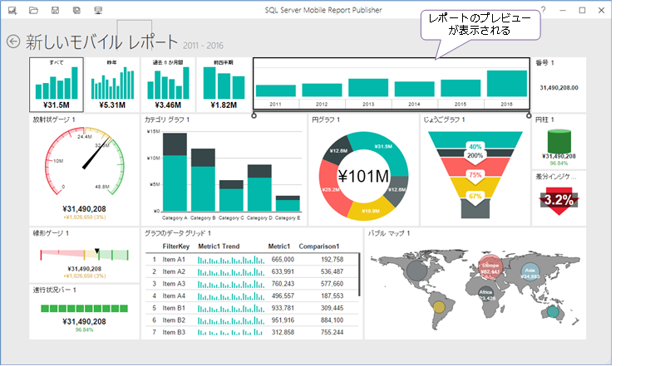The height and width of the screenshot is (366, 665).
Task: Go back using the circled arrow
Action: coord(13,41)
